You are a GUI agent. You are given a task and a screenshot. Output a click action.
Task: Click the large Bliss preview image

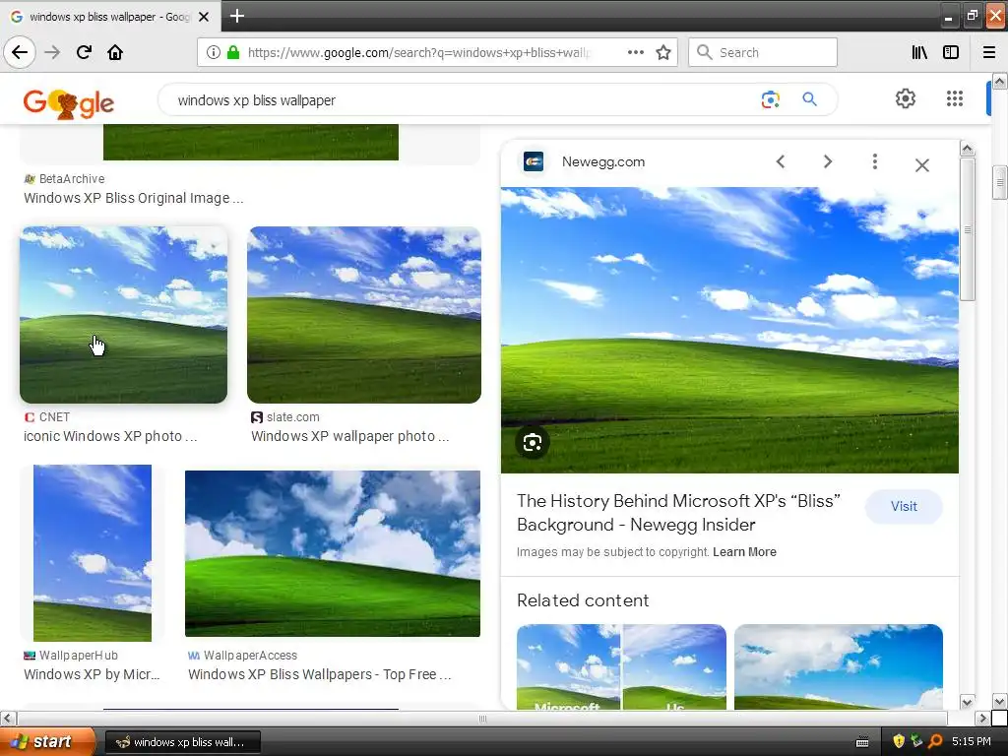[x=729, y=330]
